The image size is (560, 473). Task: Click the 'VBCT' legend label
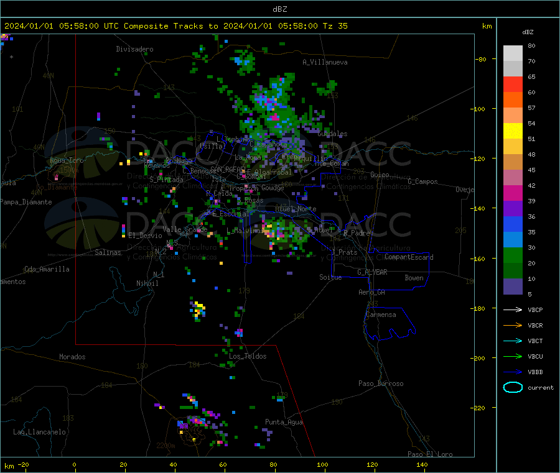click(x=535, y=341)
